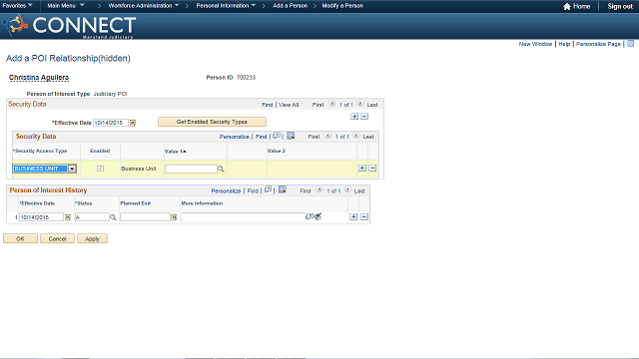Focus the Value 1 input field
639x359 pixels.
[x=191, y=169]
